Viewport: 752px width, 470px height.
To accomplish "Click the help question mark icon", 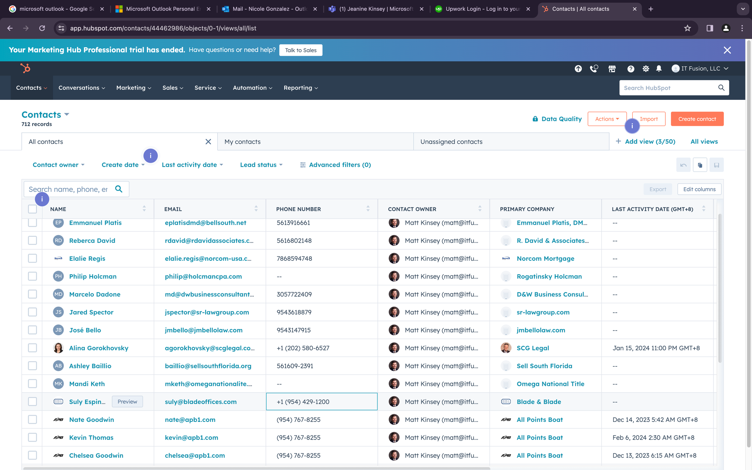I will [630, 69].
